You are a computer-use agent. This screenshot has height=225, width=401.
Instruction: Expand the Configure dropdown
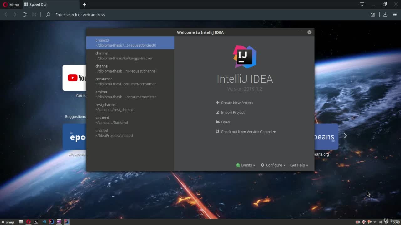[273, 165]
